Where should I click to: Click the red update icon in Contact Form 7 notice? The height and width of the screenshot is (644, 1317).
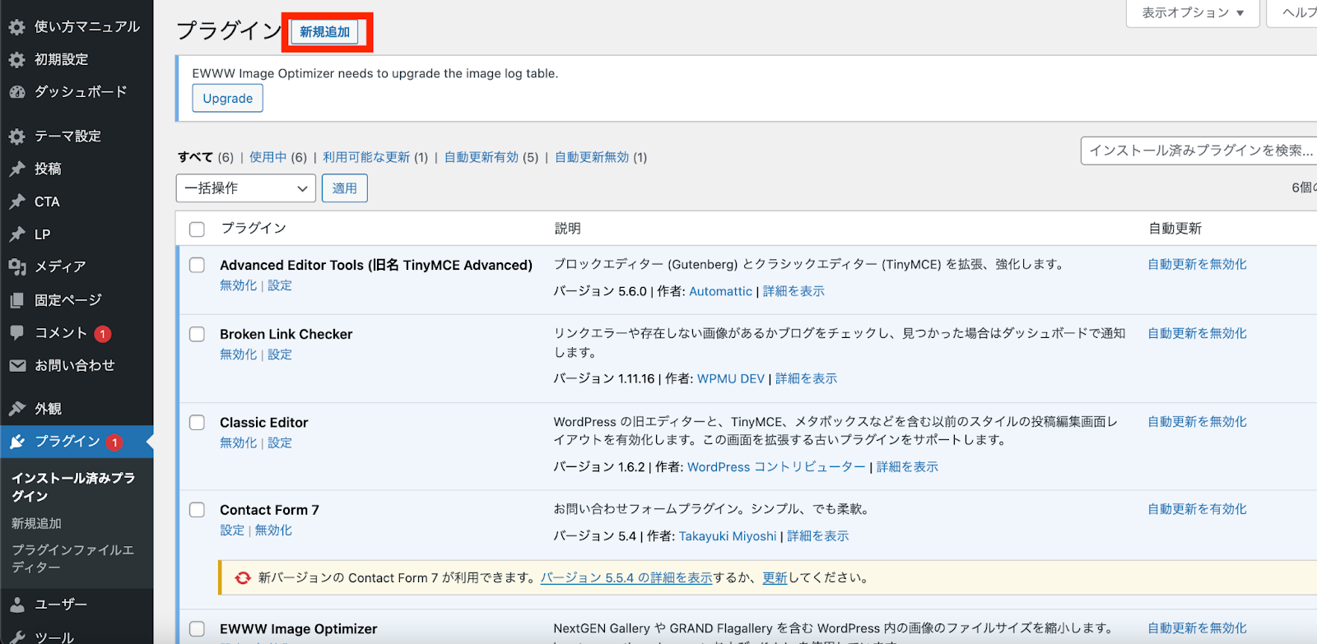[x=242, y=578]
